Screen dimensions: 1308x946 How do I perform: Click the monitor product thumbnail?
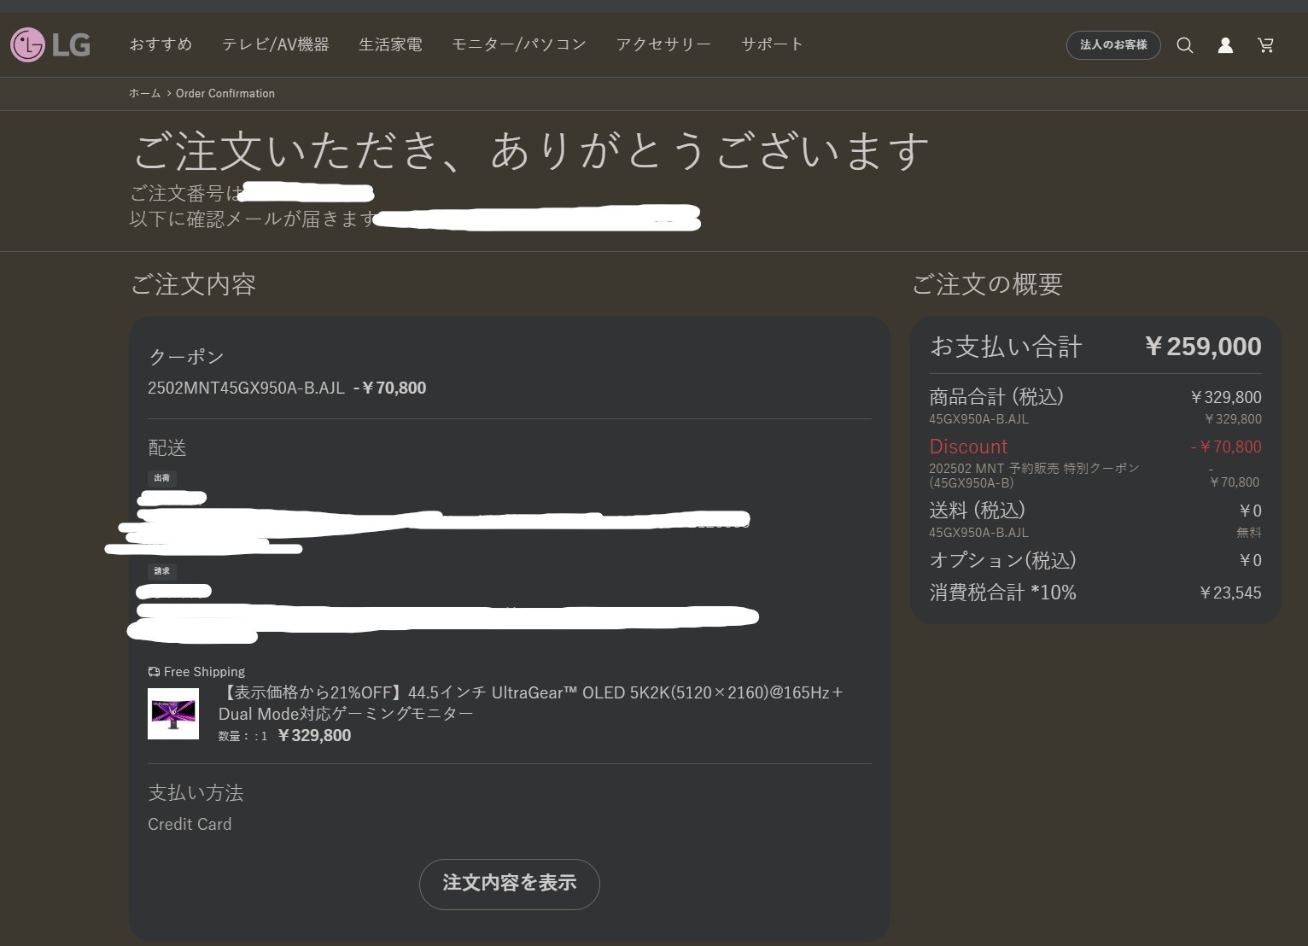pyautogui.click(x=173, y=714)
